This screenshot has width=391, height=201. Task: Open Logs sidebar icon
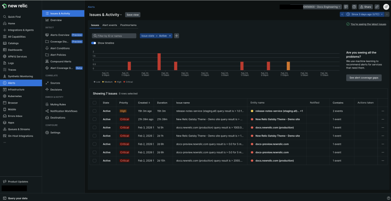point(4,63)
